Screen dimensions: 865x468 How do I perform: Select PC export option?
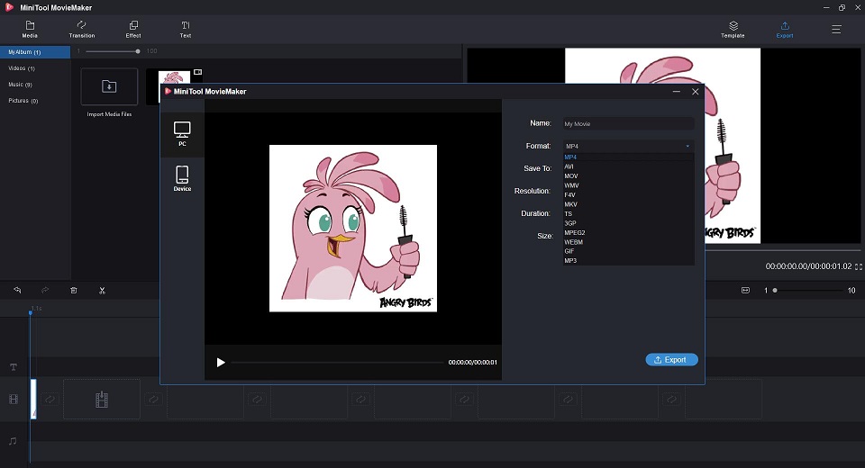pyautogui.click(x=182, y=134)
